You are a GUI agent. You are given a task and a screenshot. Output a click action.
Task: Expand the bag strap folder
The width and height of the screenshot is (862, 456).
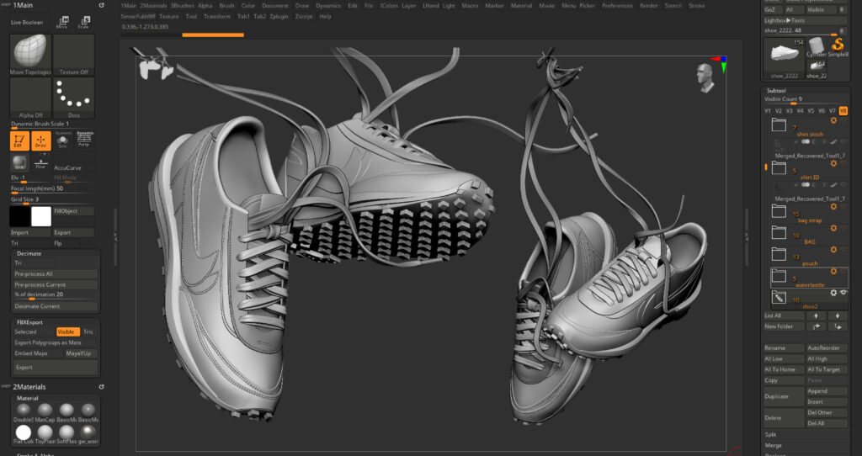click(779, 211)
